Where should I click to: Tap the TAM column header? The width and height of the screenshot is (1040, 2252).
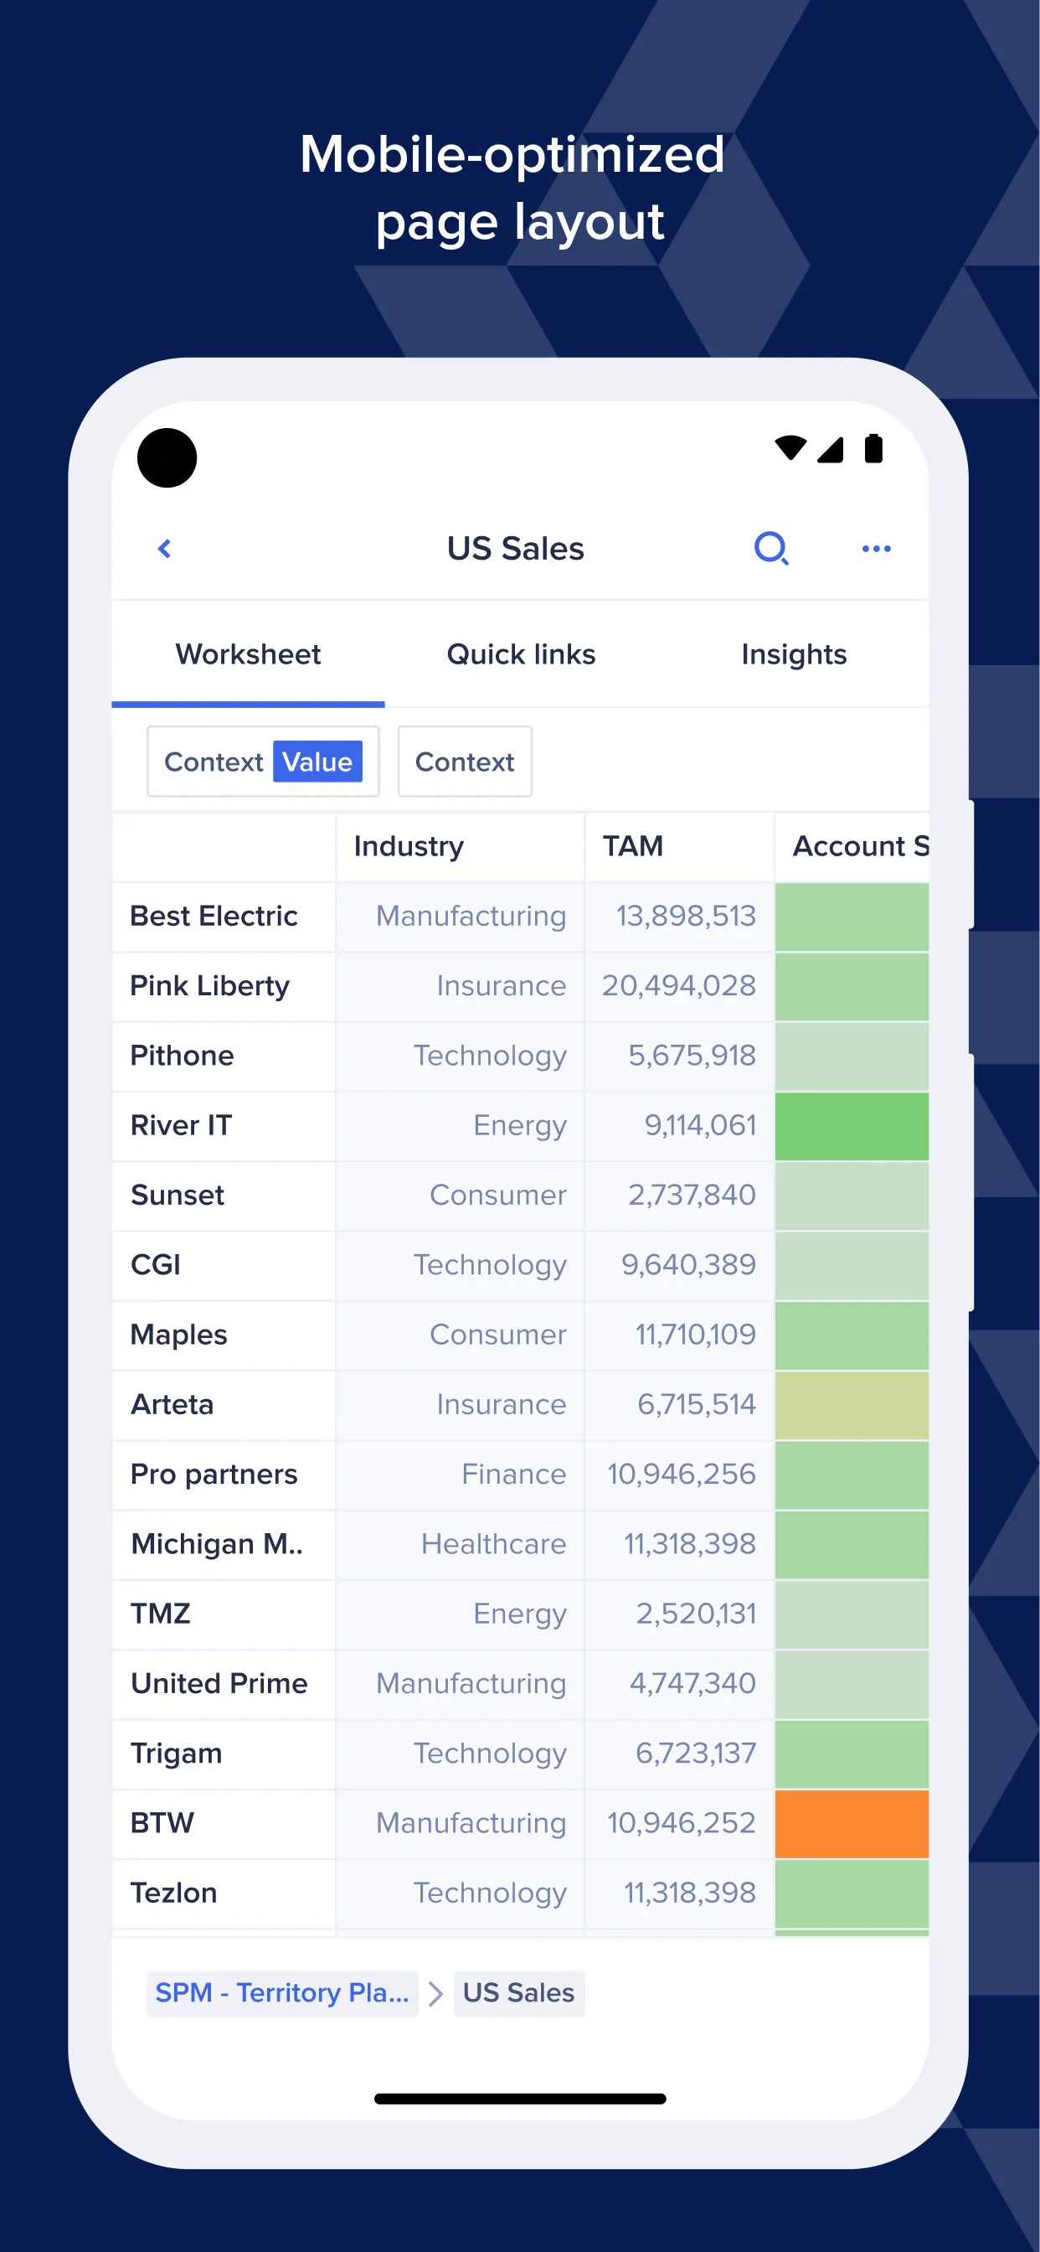[x=633, y=846]
